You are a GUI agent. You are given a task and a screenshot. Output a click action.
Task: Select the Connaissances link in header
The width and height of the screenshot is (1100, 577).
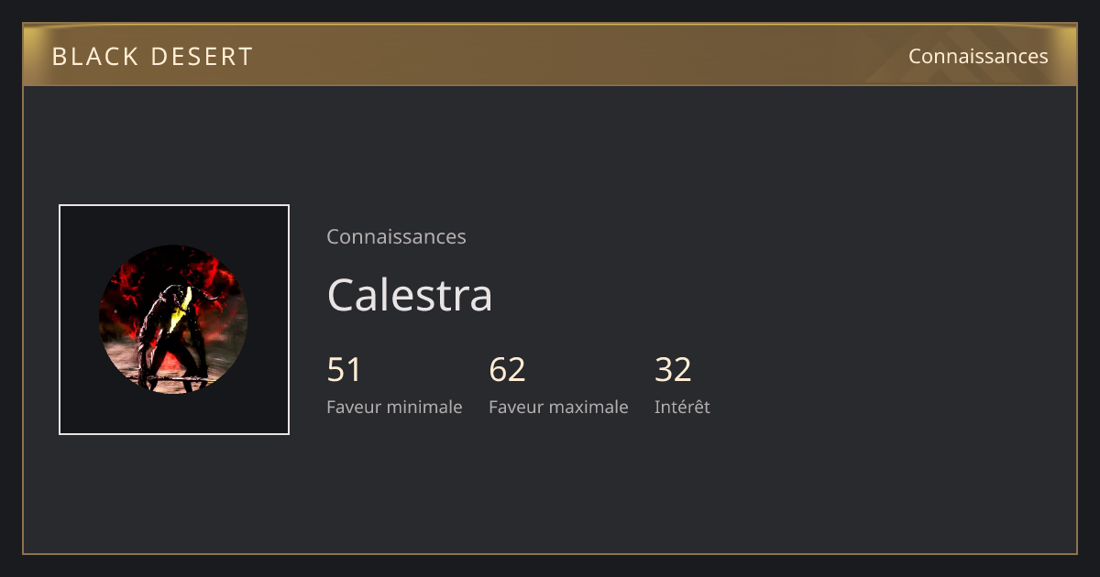(978, 56)
